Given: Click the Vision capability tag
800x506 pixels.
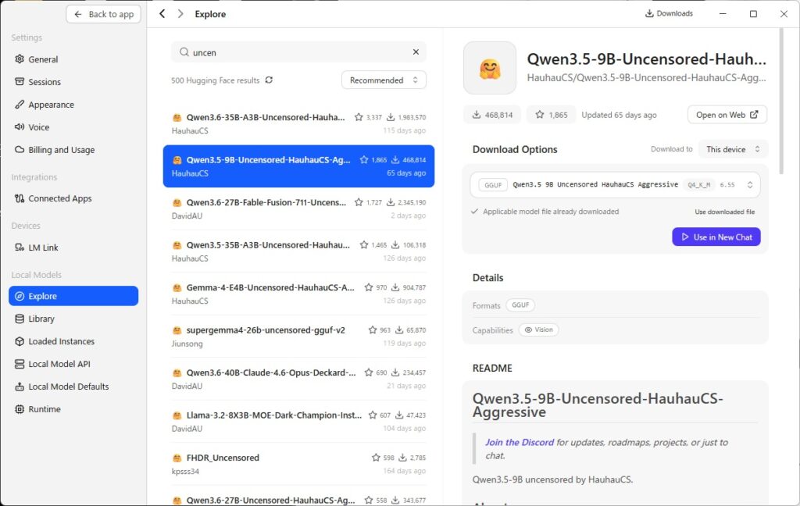Looking at the screenshot, I should pyautogui.click(x=539, y=330).
